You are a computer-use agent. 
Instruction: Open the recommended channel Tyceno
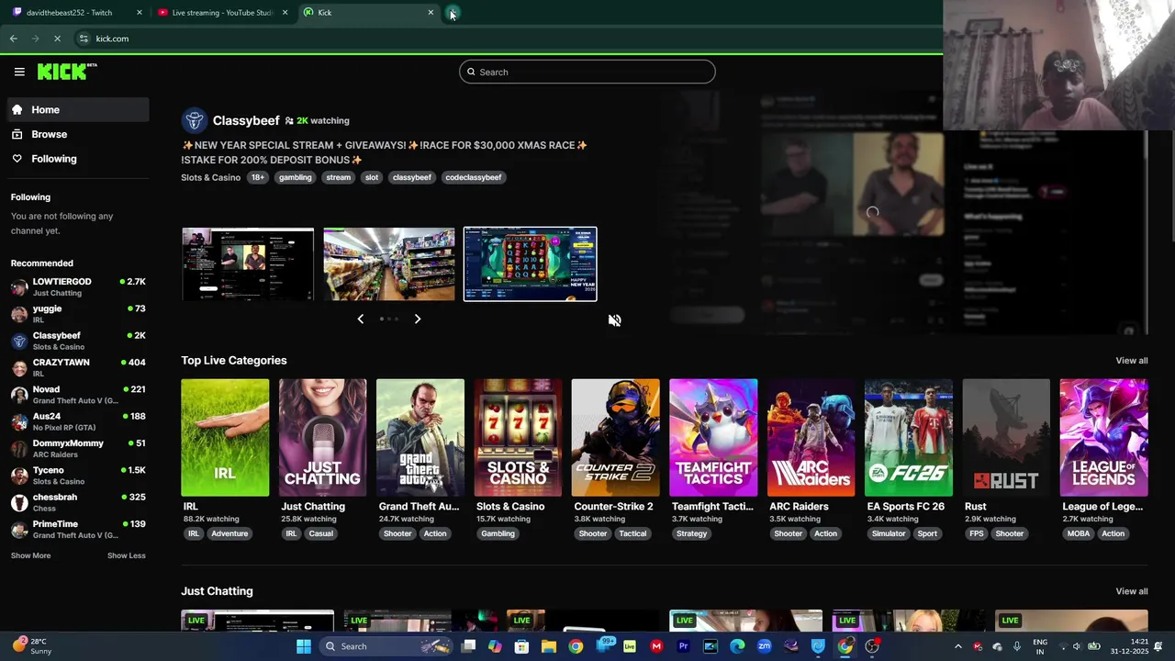coord(78,475)
